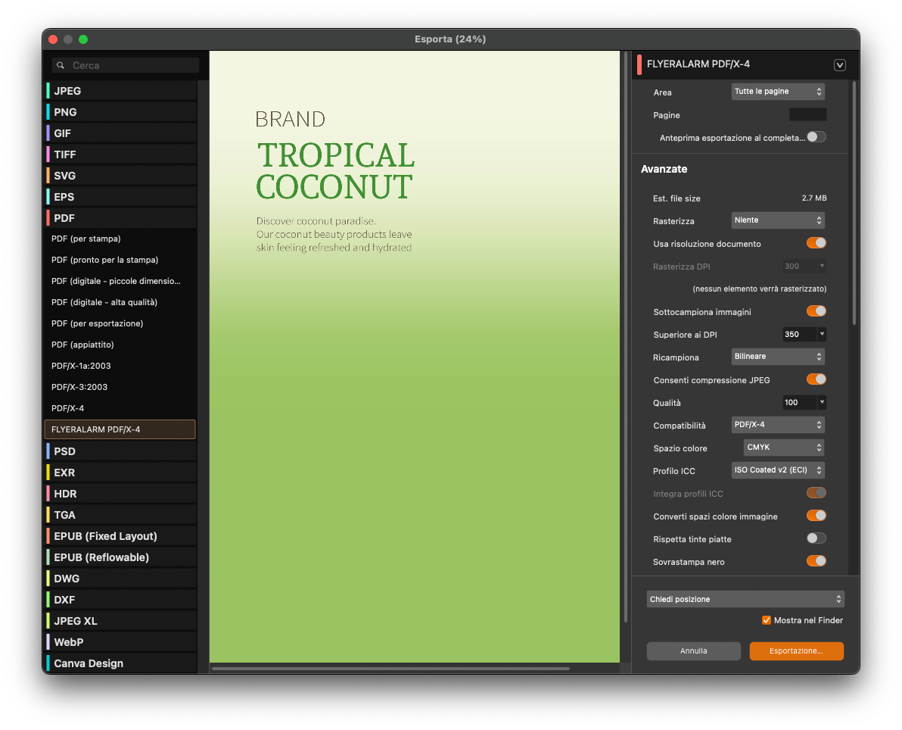
Task: Open the preset options chevron menu
Action: point(839,65)
